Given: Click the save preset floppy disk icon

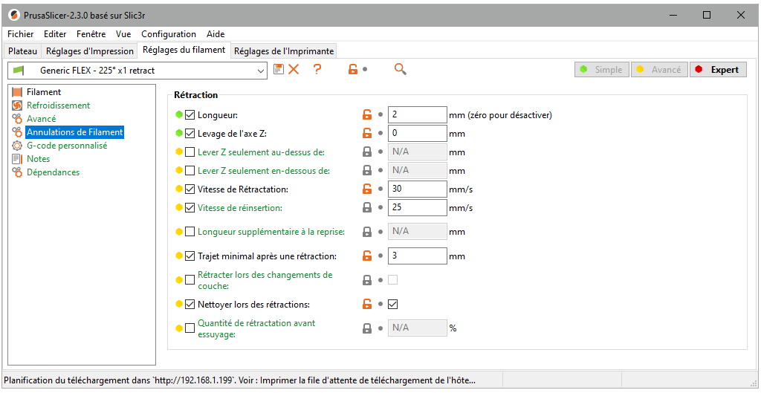Looking at the screenshot, I should click(x=279, y=69).
